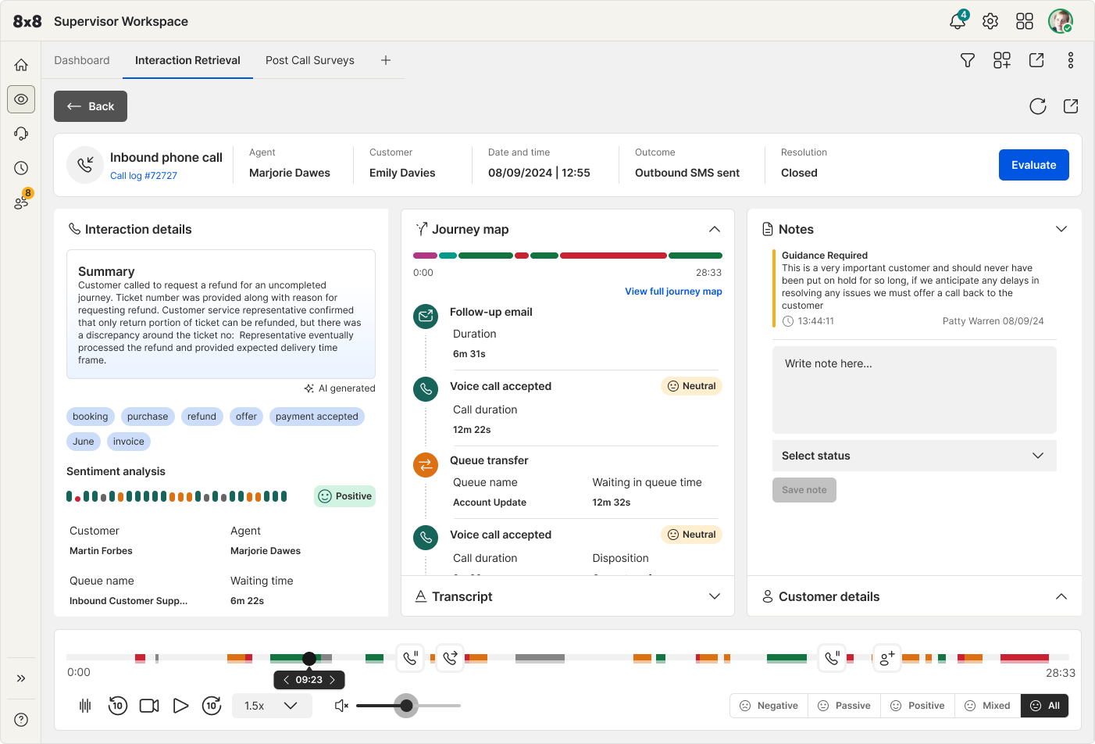Show only Positive sentiment segments
The height and width of the screenshot is (744, 1095).
click(917, 706)
